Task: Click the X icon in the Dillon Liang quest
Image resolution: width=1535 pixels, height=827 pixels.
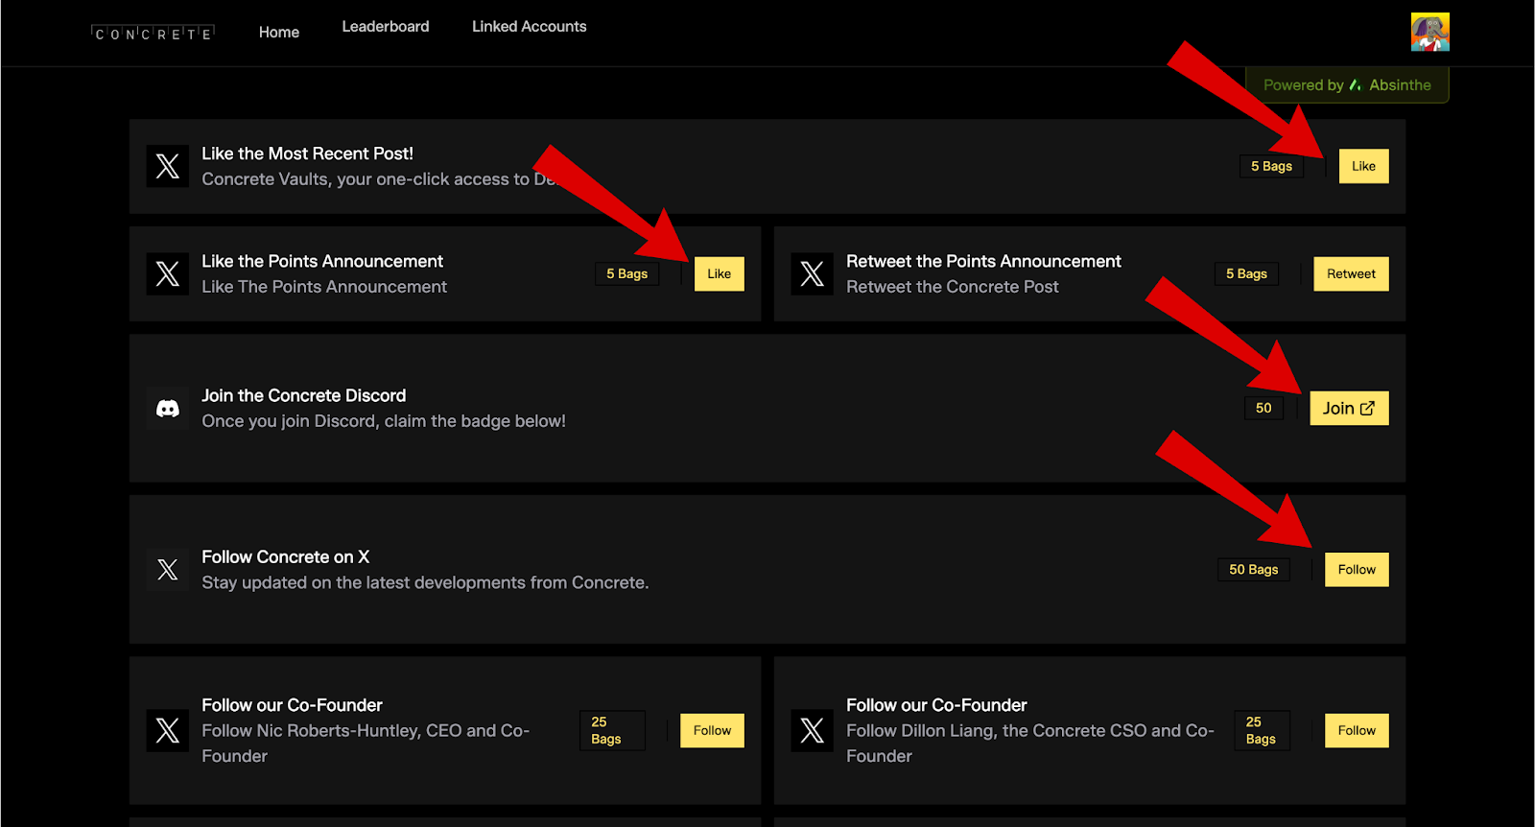Action: [813, 730]
